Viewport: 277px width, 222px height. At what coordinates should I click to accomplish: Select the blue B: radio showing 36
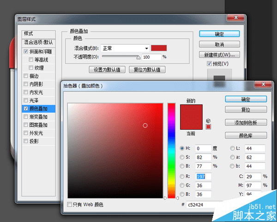coord(182,194)
